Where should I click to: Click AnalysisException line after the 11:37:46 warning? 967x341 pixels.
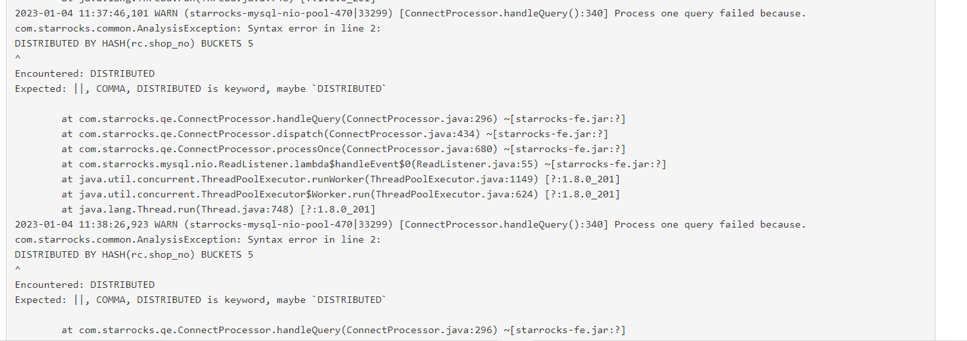pyautogui.click(x=198, y=28)
